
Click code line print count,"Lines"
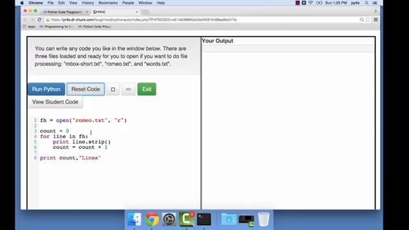point(70,158)
